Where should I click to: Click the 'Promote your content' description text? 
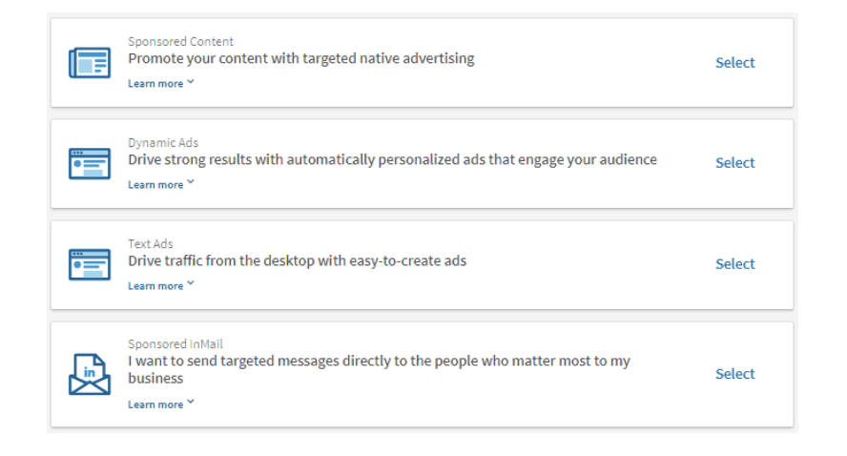[300, 58]
